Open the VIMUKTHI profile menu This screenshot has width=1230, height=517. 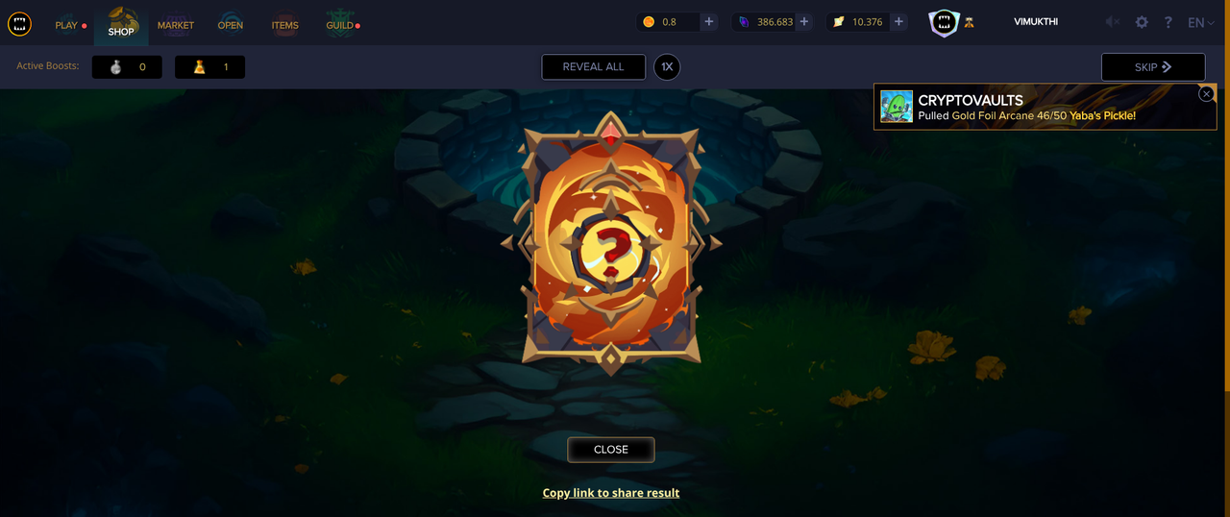[1036, 21]
